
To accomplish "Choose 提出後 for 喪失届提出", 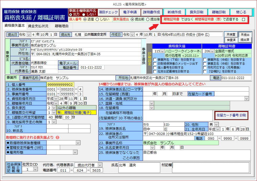I will (148, 19).
